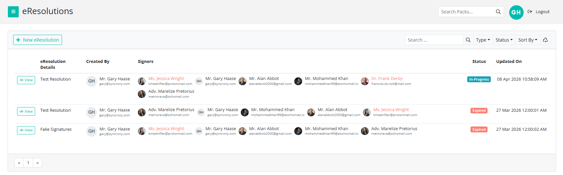The image size is (563, 175).
Task: Click the recycle refresh icon
Action: pyautogui.click(x=545, y=40)
